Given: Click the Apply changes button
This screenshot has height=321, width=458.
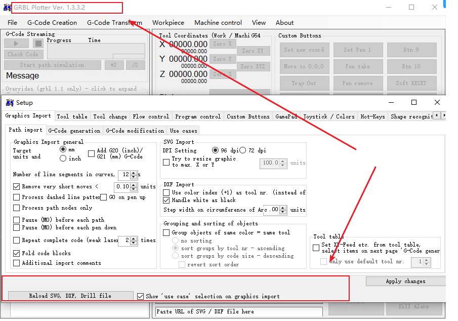Looking at the screenshot, I should tap(405, 282).
